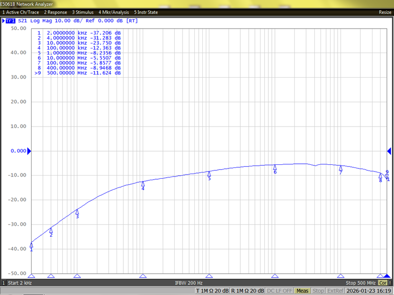Image resolution: width=394 pixels, height=295 pixels.
Task: Click the left reference level arrow at 0.000
Action: pyautogui.click(x=29, y=151)
